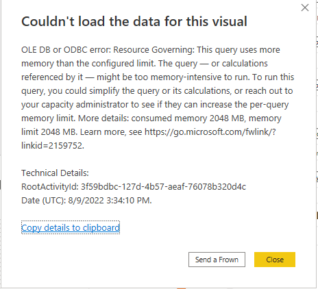Click the Send a Frown button

(217, 260)
